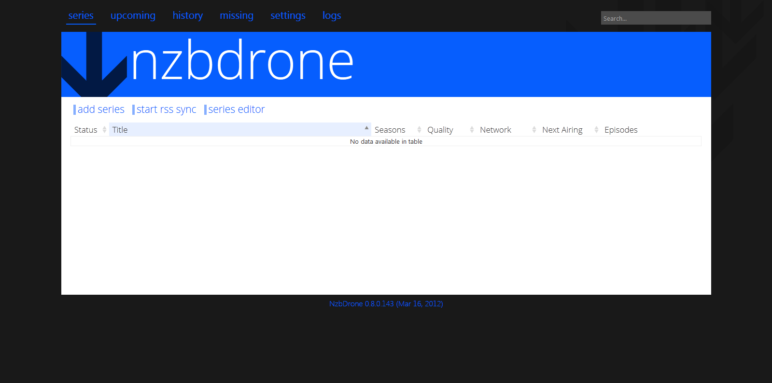Open the missing episodes tab

[237, 15]
